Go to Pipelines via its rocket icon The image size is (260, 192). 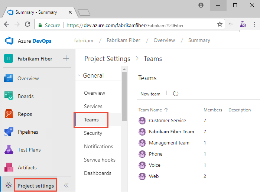[9, 132]
